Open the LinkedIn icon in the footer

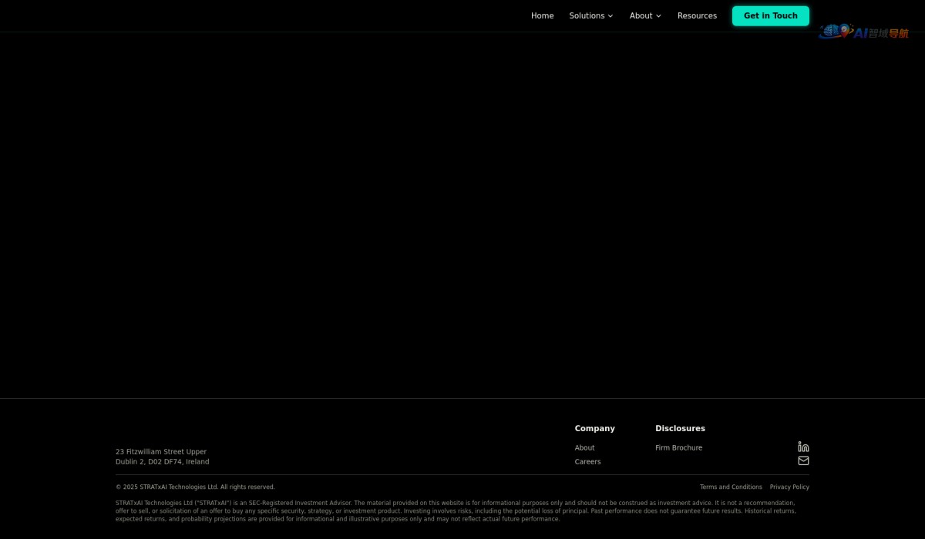(803, 447)
